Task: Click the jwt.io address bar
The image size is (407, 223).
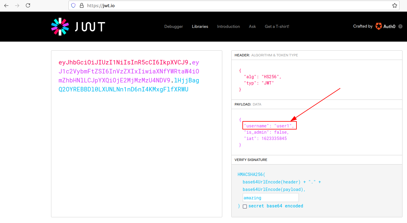Action: (x=234, y=5)
